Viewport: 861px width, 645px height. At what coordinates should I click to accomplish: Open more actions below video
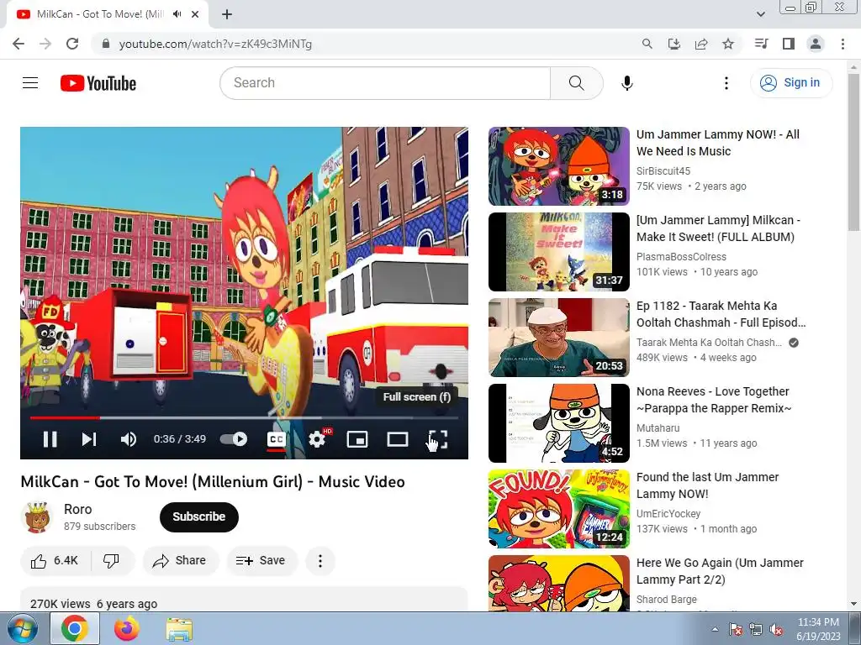pyautogui.click(x=320, y=560)
